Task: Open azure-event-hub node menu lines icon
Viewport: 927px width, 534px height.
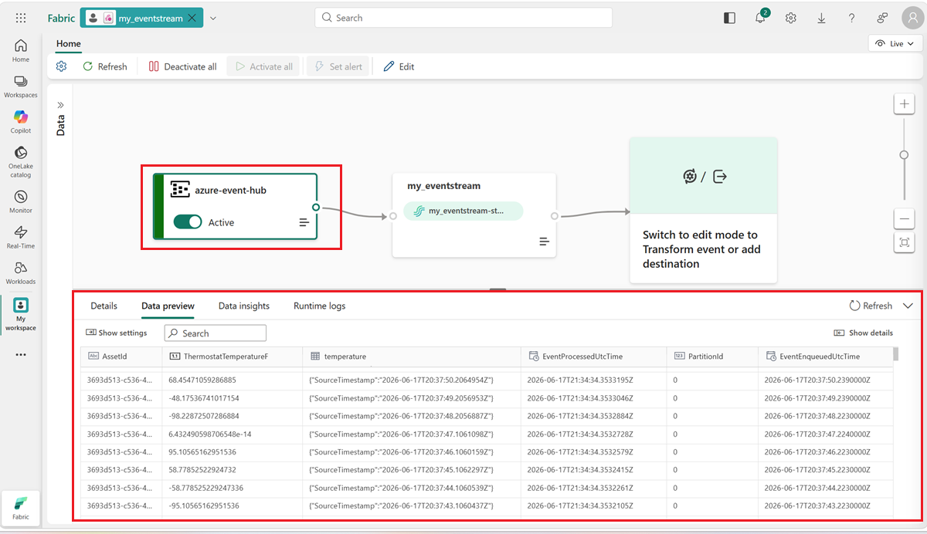Action: click(304, 222)
